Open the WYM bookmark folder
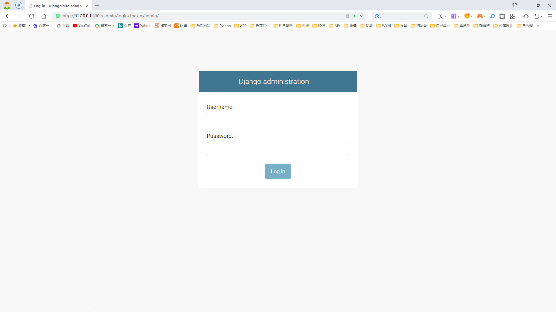Viewport: 556px width, 312px height. click(x=383, y=26)
